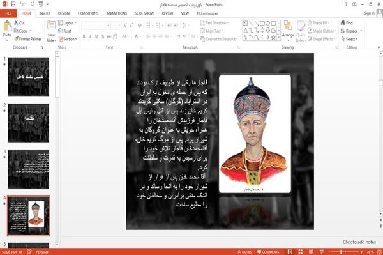Click to add notes area

click(359, 242)
